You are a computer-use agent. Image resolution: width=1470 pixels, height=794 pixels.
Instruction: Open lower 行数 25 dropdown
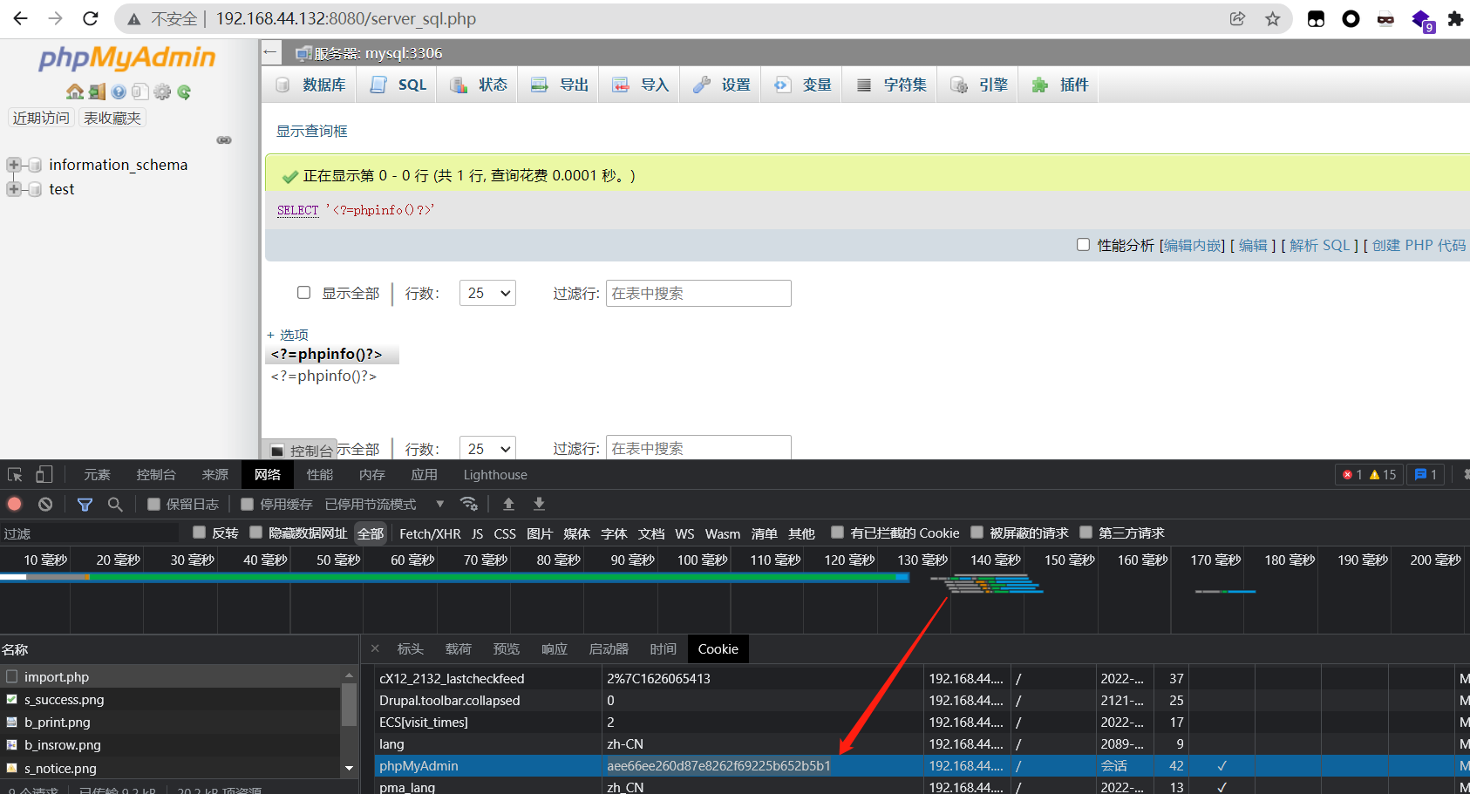pyautogui.click(x=487, y=448)
